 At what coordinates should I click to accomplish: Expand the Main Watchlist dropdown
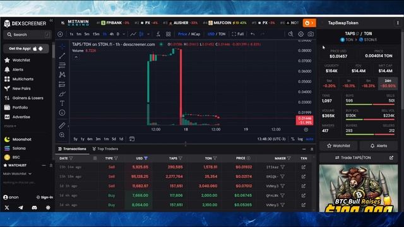(17, 174)
